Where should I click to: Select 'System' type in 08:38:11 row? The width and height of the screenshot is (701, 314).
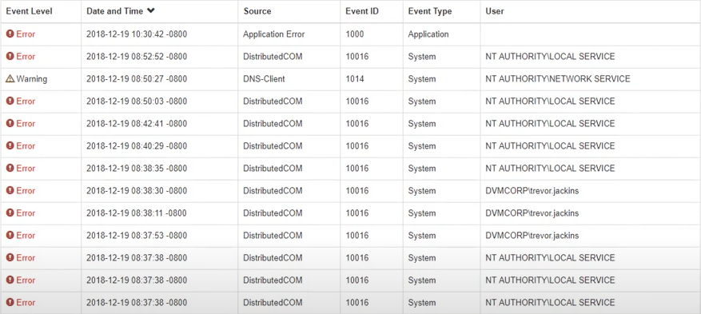(421, 213)
